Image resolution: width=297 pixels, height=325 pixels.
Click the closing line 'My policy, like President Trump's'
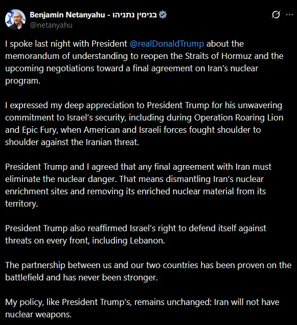(x=142, y=308)
